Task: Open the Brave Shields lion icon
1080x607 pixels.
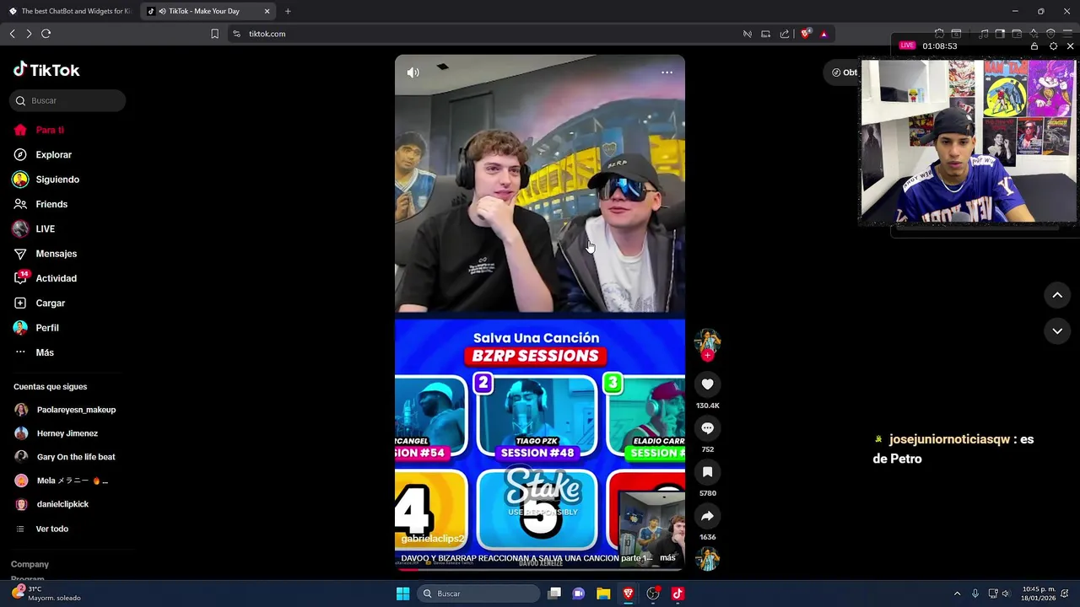Action: pyautogui.click(x=805, y=34)
